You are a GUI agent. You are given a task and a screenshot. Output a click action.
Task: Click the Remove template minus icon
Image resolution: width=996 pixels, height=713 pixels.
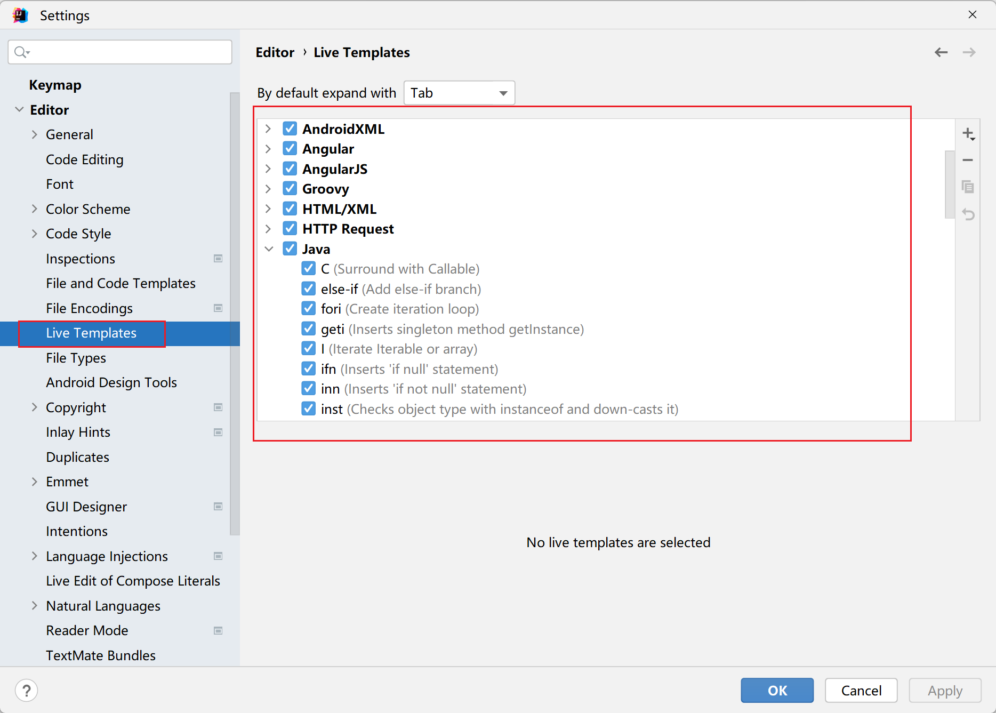(x=968, y=160)
